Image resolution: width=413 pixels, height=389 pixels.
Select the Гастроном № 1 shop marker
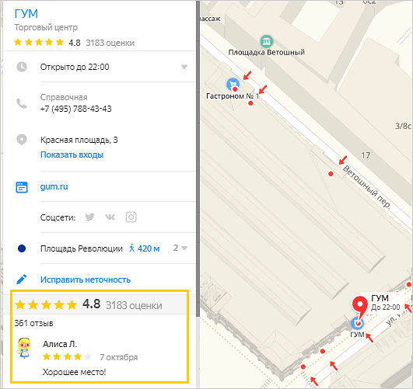click(x=233, y=85)
